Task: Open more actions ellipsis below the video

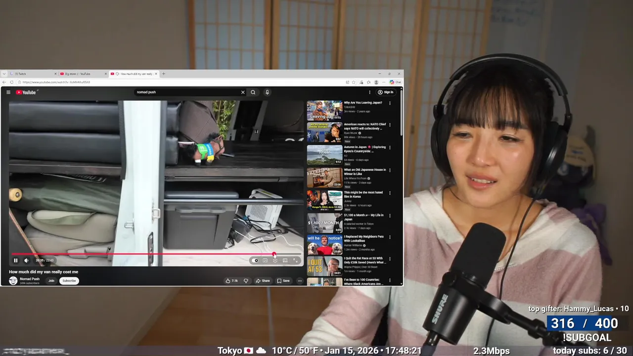Action: [x=300, y=281]
